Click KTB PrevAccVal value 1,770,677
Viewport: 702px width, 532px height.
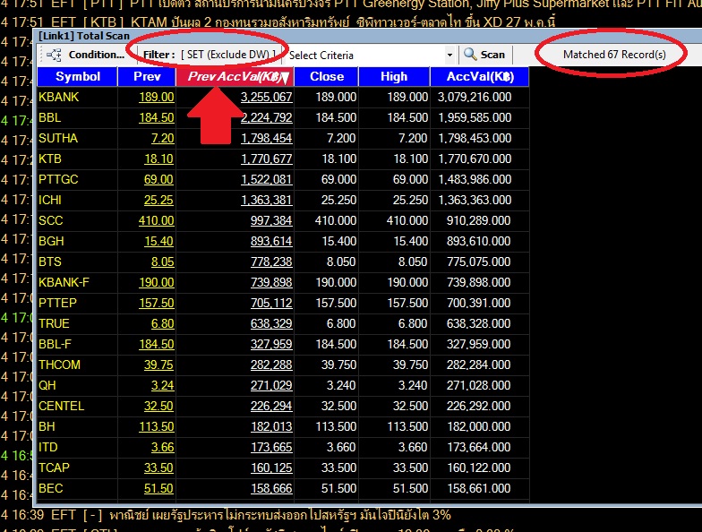click(x=267, y=159)
